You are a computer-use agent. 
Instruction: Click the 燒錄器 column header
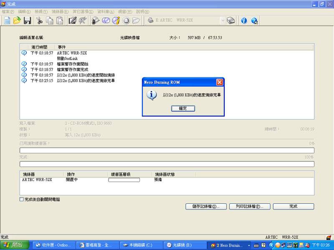(42, 175)
